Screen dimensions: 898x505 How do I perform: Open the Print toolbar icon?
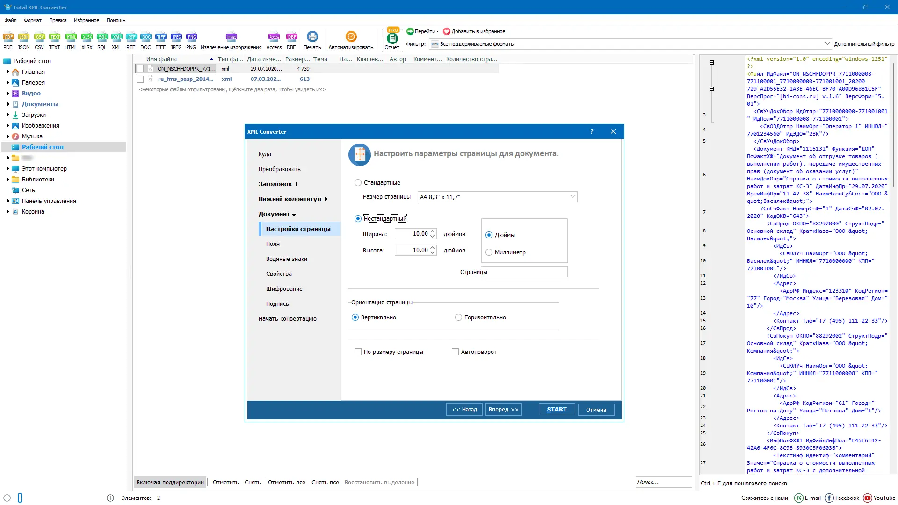click(312, 37)
